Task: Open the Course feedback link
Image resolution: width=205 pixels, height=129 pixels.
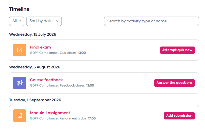Action: point(46,80)
